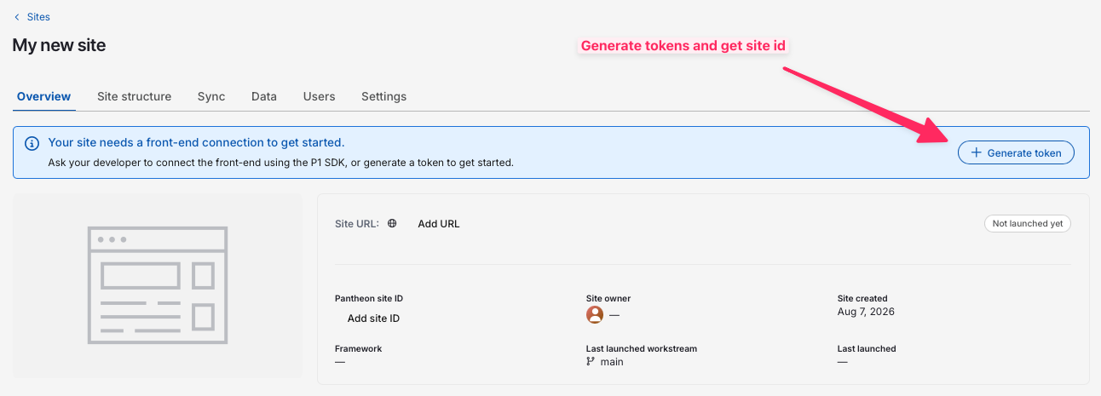Click Add site ID under Pantheon site ID
The height and width of the screenshot is (396, 1101).
pyautogui.click(x=373, y=319)
